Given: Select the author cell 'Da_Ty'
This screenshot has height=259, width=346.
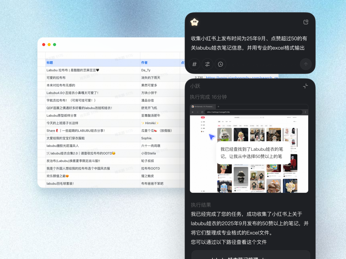Looking at the screenshot, I should click(x=160, y=70).
